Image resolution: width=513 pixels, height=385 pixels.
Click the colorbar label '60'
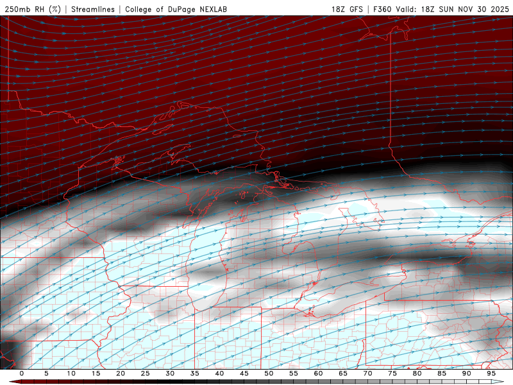[318, 373]
